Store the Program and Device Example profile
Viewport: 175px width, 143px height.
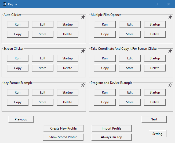[x=130, y=102]
